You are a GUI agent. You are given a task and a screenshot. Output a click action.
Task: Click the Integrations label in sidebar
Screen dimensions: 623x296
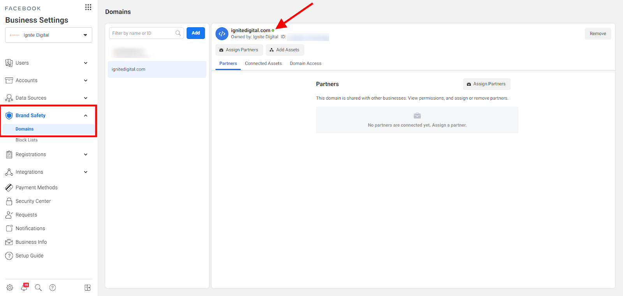click(29, 172)
